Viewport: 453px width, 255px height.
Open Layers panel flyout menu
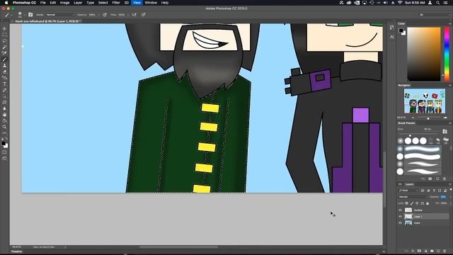coord(450,184)
